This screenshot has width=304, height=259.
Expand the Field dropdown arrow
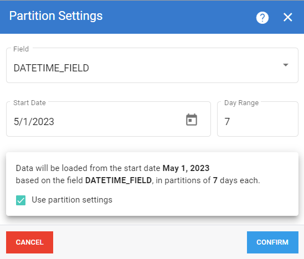tap(285, 65)
